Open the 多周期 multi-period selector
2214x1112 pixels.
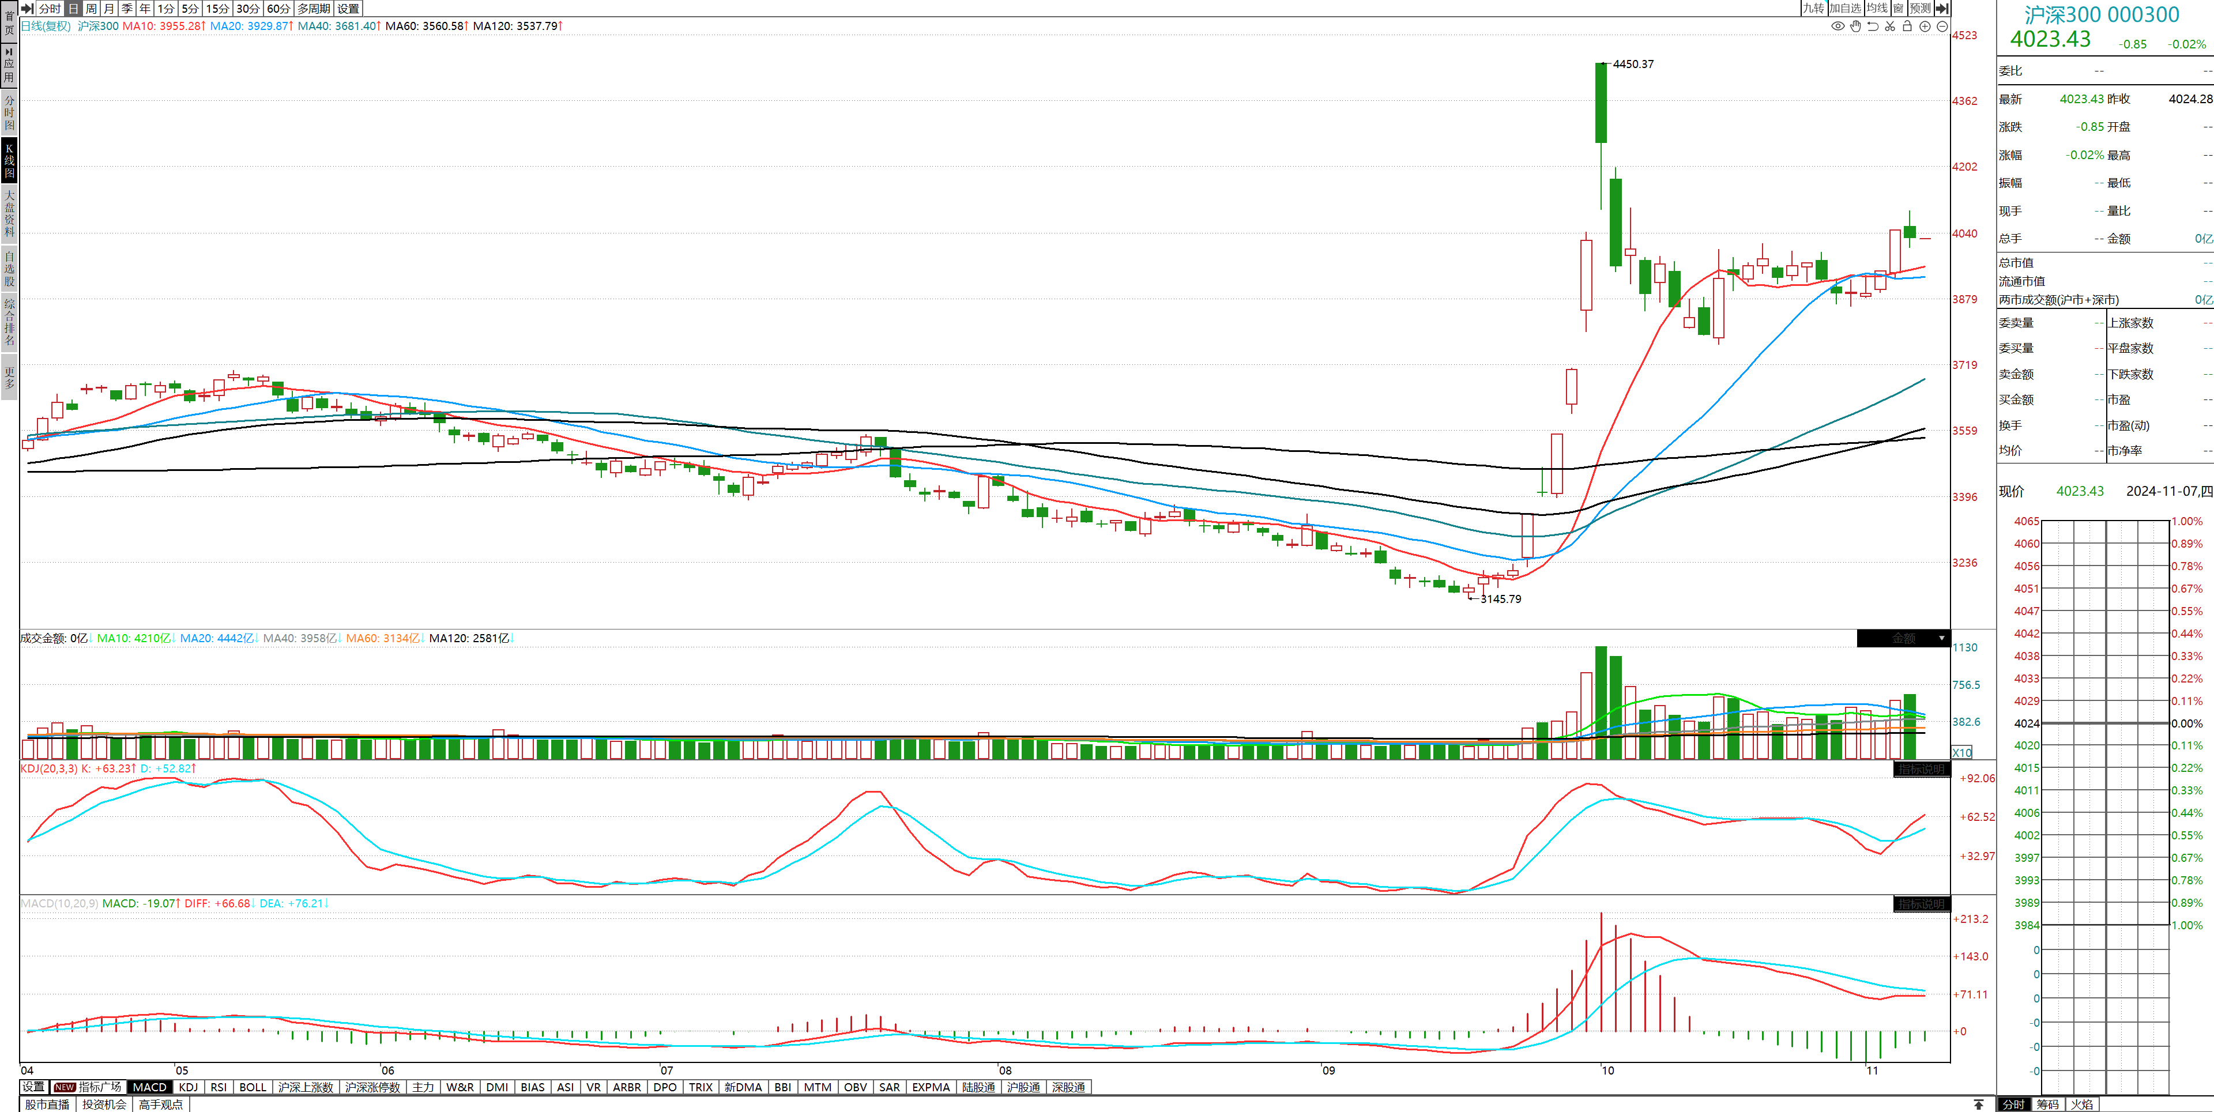tap(314, 7)
